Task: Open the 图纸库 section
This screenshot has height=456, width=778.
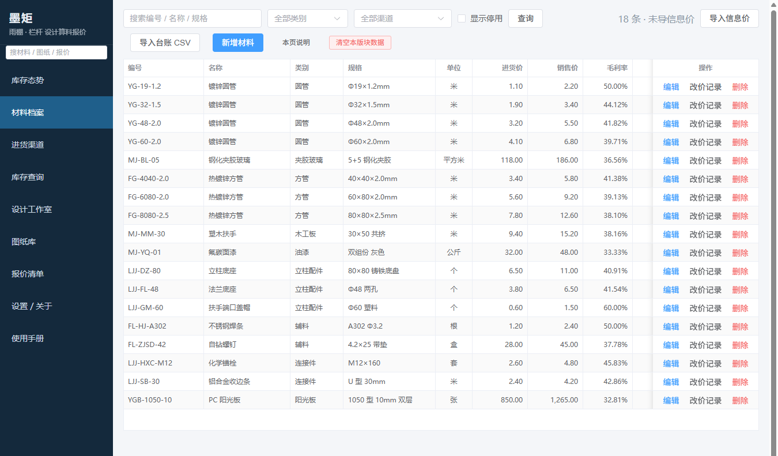Action: [56, 242]
